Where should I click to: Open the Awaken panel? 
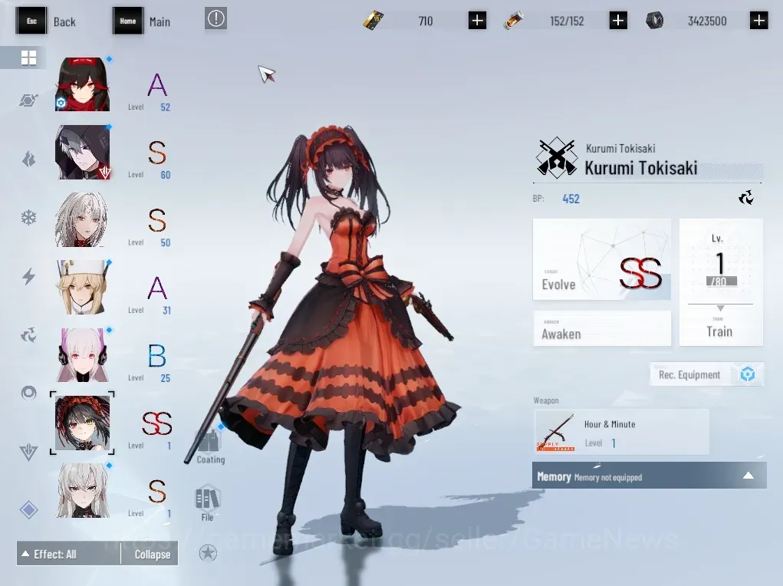pyautogui.click(x=602, y=328)
